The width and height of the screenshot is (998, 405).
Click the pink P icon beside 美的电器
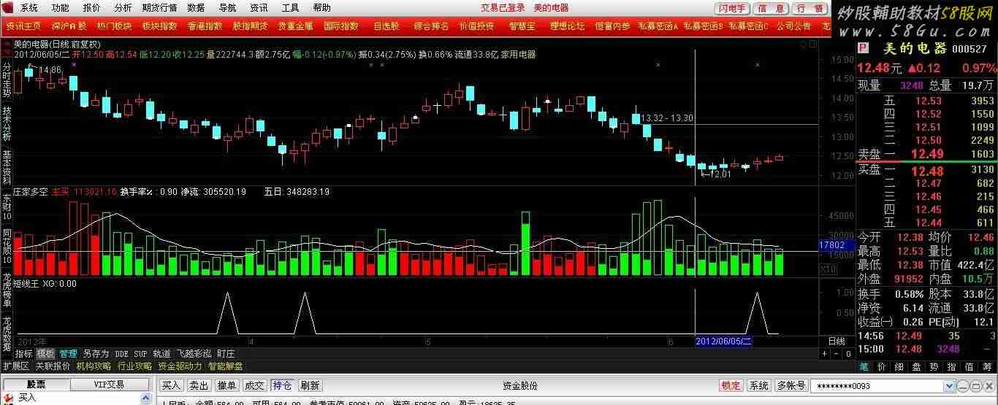[863, 48]
